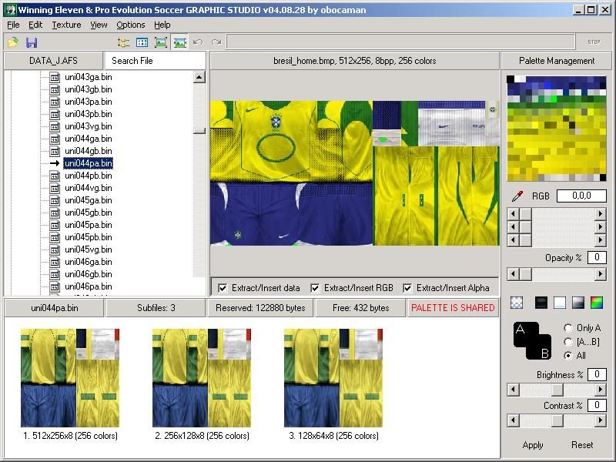Click the STOP button in the toolbar
Image resolution: width=616 pixels, height=462 pixels.
coord(594,42)
